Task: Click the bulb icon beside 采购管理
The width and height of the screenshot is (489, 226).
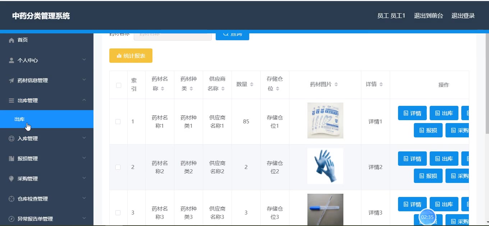Action: point(12,179)
